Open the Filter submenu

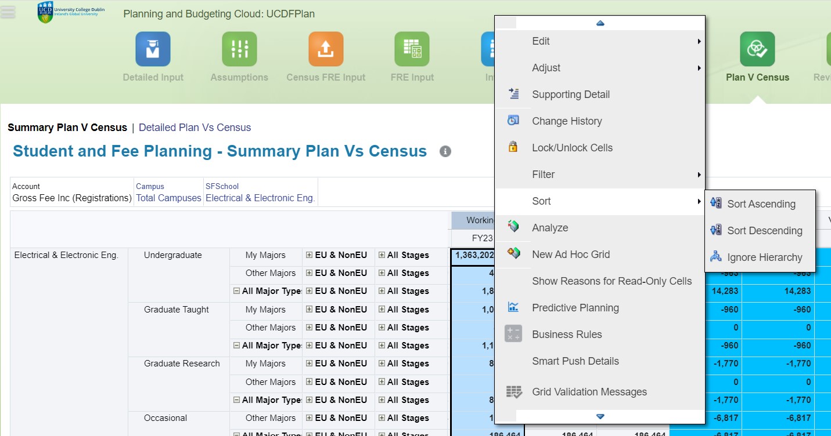[x=543, y=175]
